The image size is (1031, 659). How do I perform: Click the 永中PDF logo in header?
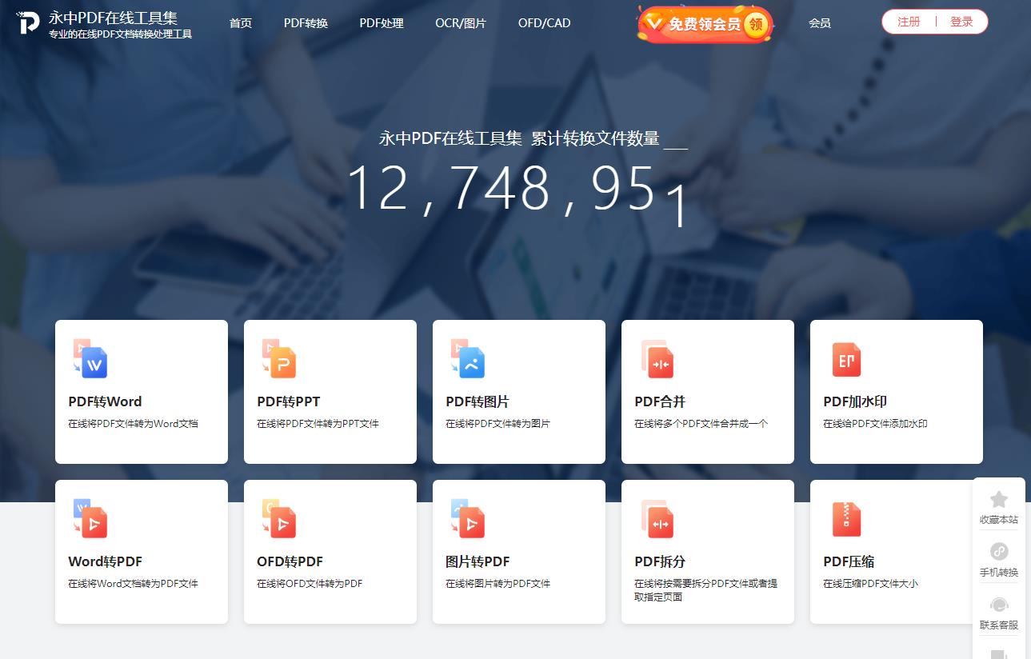29,23
